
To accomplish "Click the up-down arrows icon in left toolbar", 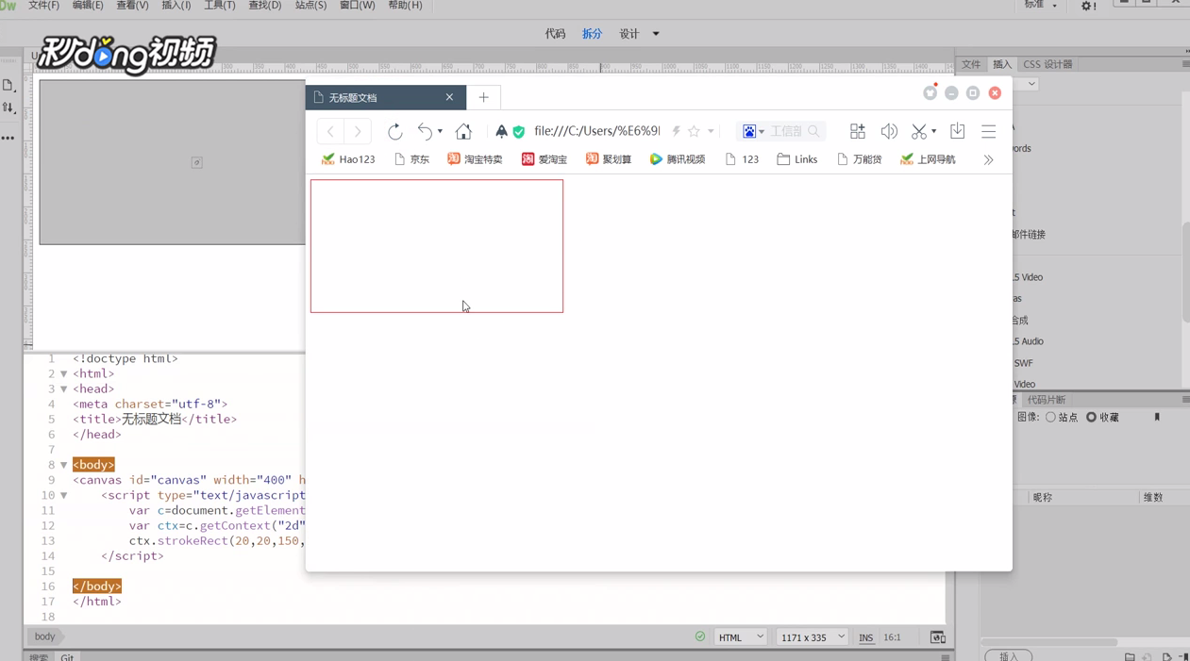I will tap(8, 108).
